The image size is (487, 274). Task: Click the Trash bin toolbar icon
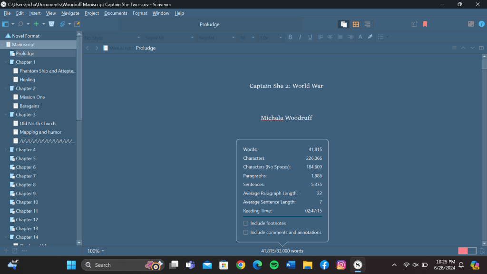pos(51,24)
